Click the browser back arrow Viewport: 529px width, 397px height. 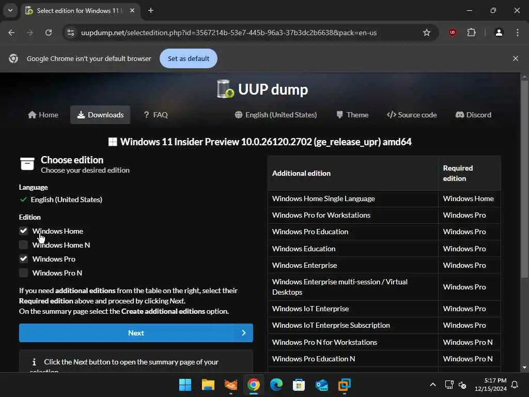(11, 33)
